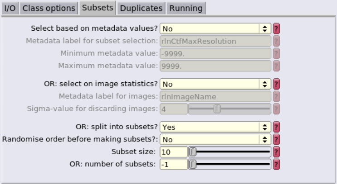
Task: Open the Duplicates tab
Action: (x=141, y=8)
